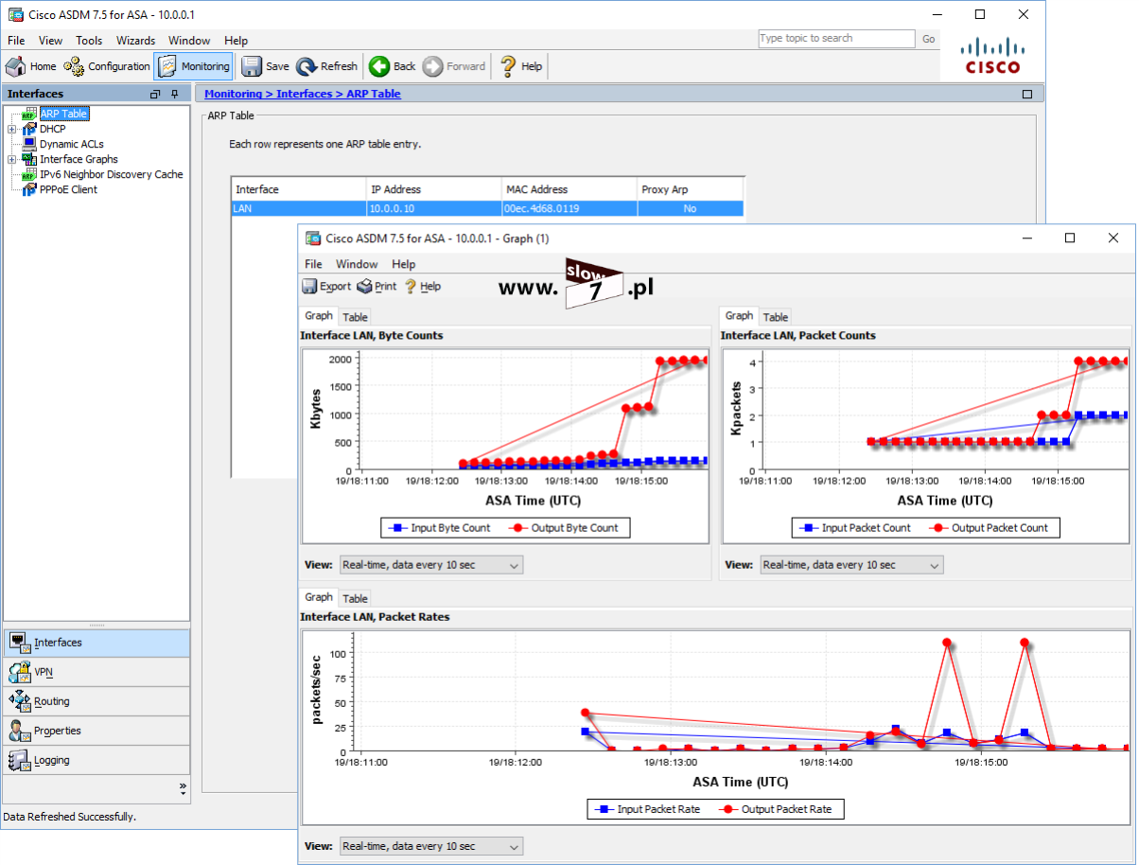
Task: Pin the Interfaces panel with pushpin icon
Action: 174,94
